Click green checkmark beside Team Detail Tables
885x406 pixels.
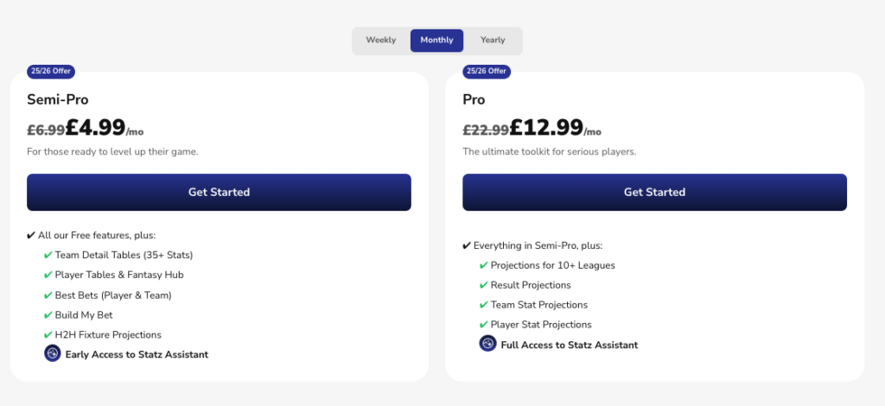click(x=48, y=255)
